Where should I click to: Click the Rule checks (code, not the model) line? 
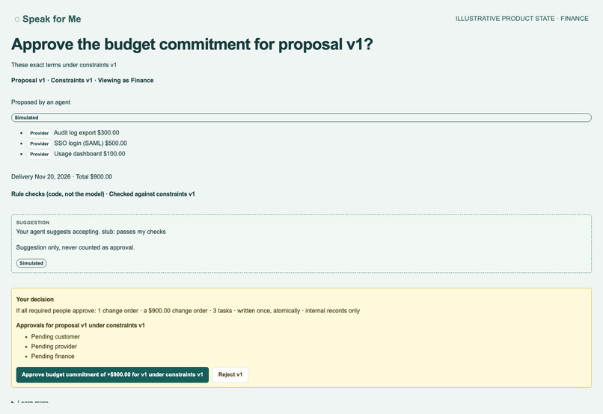103,194
